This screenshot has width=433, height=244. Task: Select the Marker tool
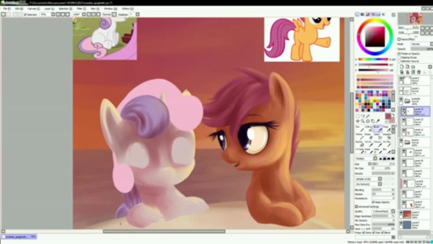coord(360,136)
